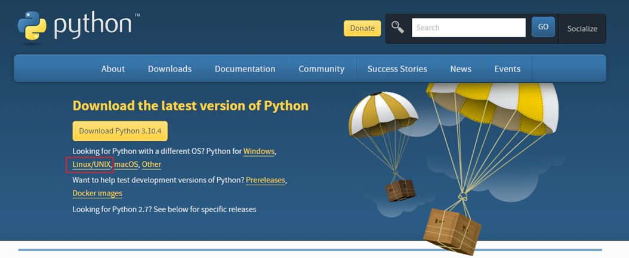Click the Download Python 3.10.4 button
This screenshot has width=629, height=258.
pyautogui.click(x=120, y=131)
